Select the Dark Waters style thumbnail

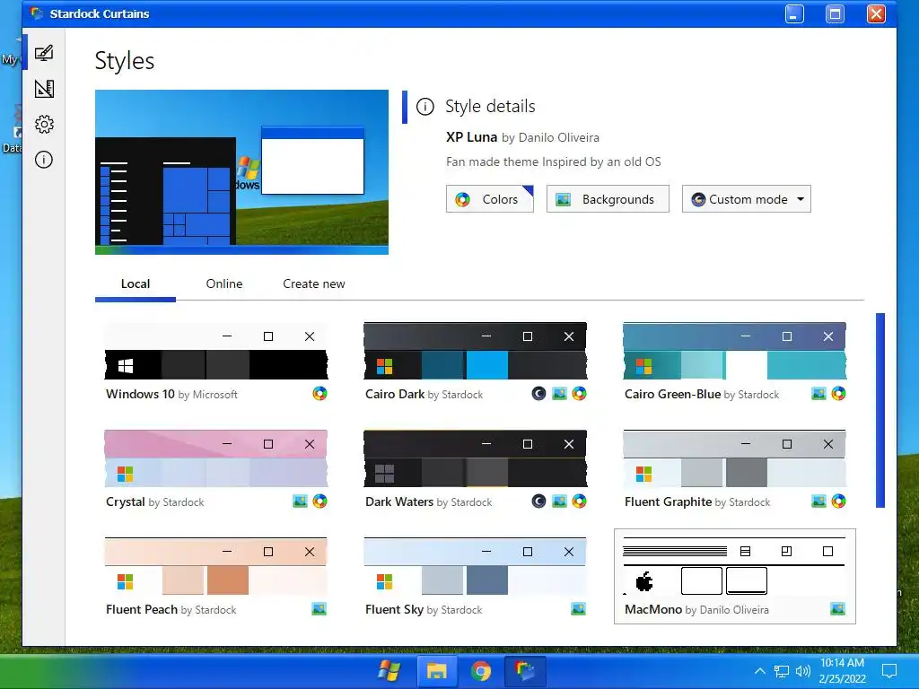tap(476, 458)
